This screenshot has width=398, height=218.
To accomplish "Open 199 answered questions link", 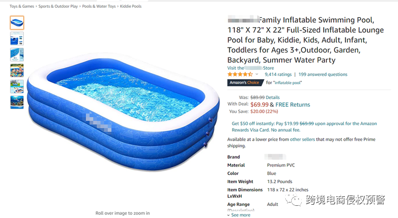I will coord(323,75).
